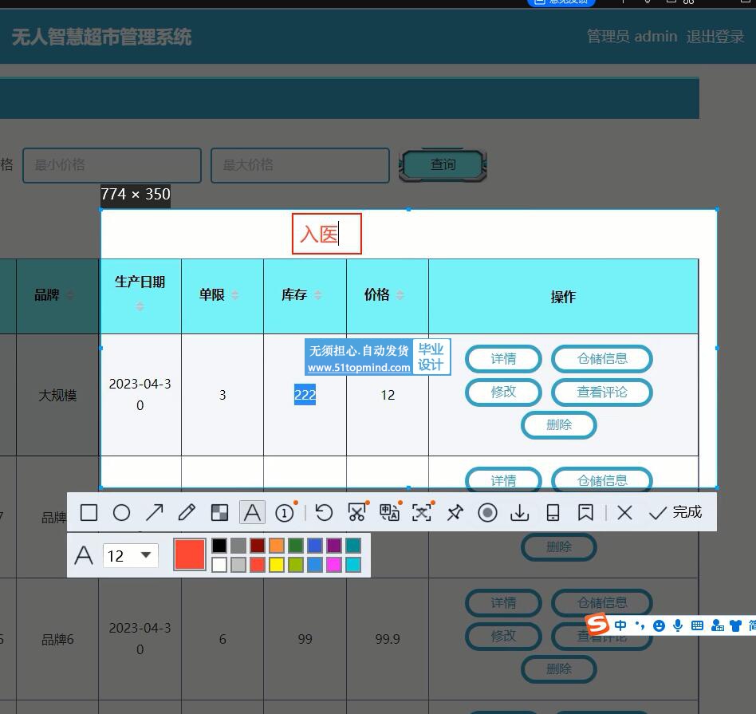The image size is (756, 714).
Task: Click the 最大价格 input field
Action: click(x=300, y=165)
